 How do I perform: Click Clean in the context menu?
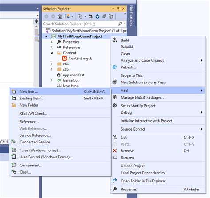158,54
